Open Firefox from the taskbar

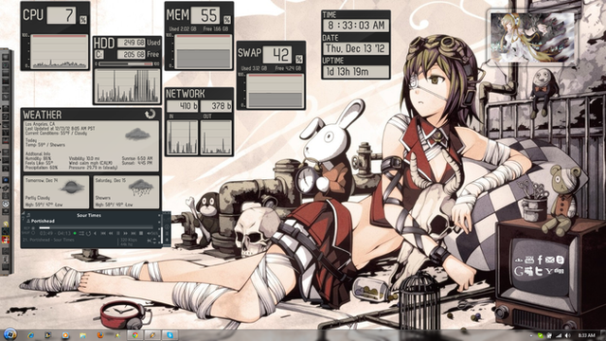click(x=100, y=334)
